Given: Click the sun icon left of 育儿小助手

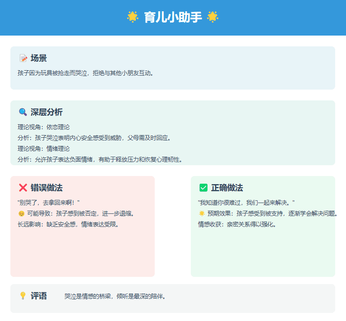Looking at the screenshot, I should [133, 17].
